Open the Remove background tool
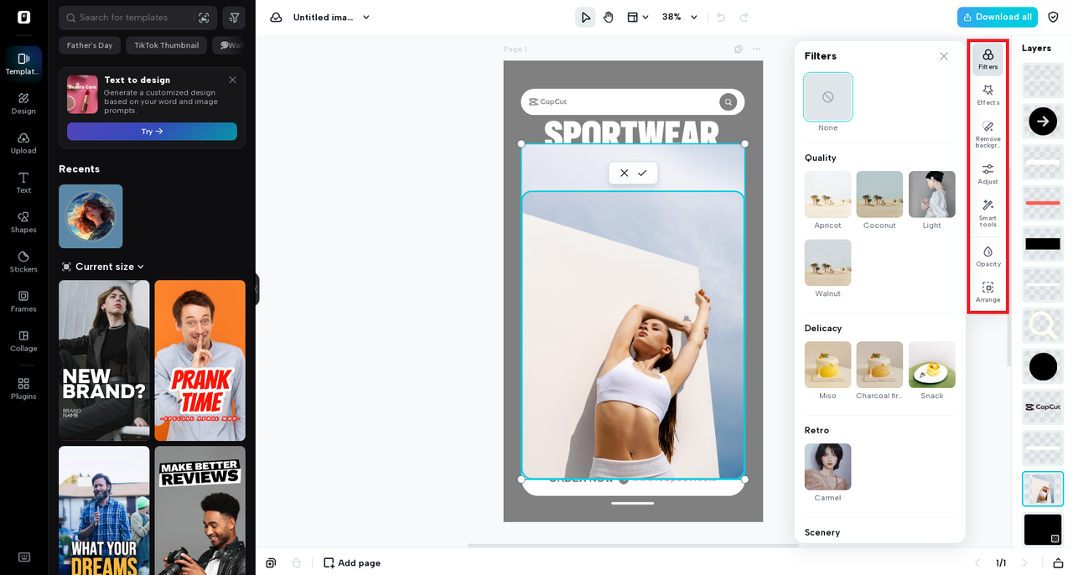The height and width of the screenshot is (575, 1073). point(988,133)
